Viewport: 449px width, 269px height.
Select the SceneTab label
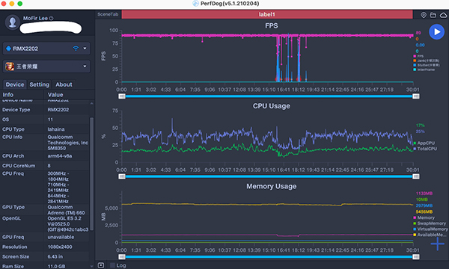pos(108,14)
